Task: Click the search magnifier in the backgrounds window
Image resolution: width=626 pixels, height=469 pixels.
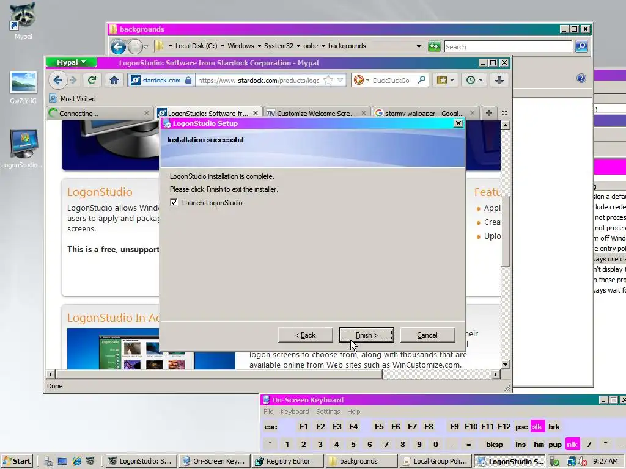Action: (x=581, y=46)
